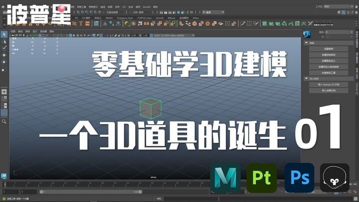
Task: Activate the Move tool in the toolbox
Action: point(4,55)
